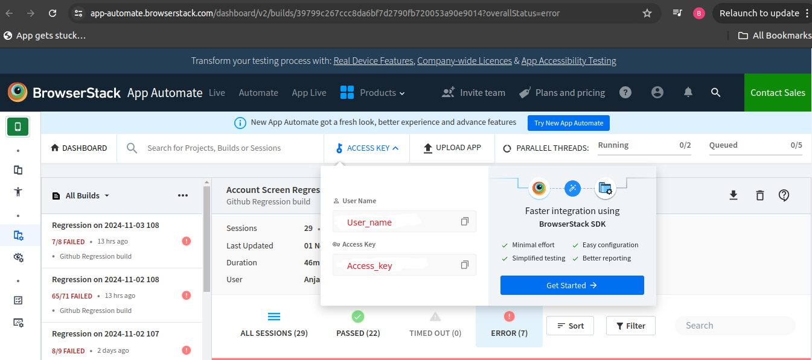
Task: Open the All Builds dropdown
Action: [81, 195]
